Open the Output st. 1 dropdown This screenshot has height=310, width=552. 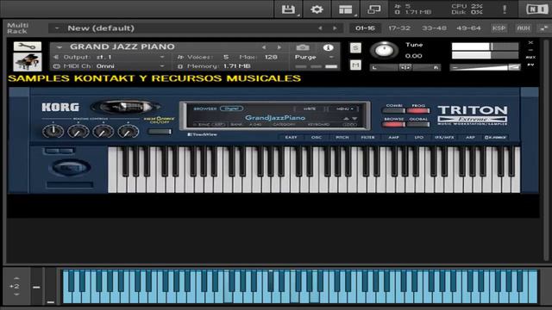click(162, 57)
